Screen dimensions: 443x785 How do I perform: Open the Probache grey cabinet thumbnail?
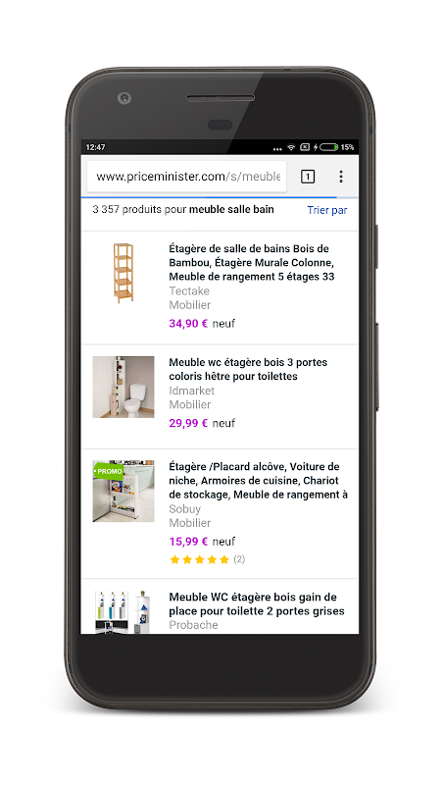coord(123,611)
